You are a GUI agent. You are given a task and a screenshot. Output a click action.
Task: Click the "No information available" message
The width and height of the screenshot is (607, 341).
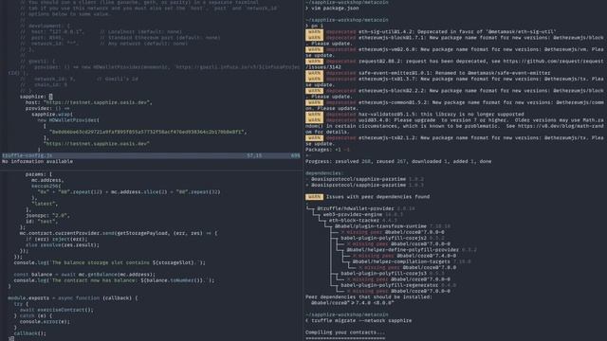pyautogui.click(x=37, y=161)
